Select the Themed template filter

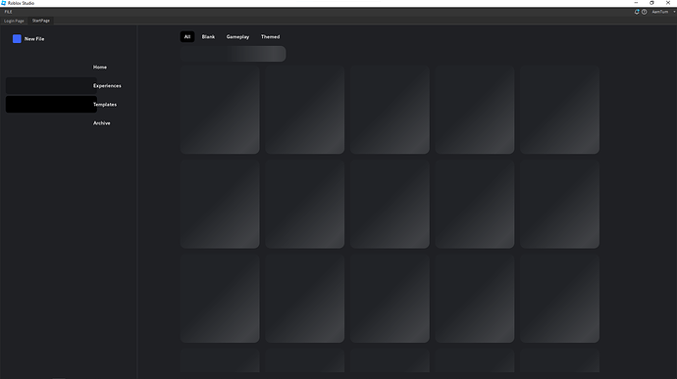(270, 36)
